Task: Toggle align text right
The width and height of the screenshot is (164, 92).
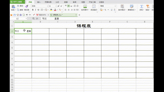Action: (x=71, y=10)
